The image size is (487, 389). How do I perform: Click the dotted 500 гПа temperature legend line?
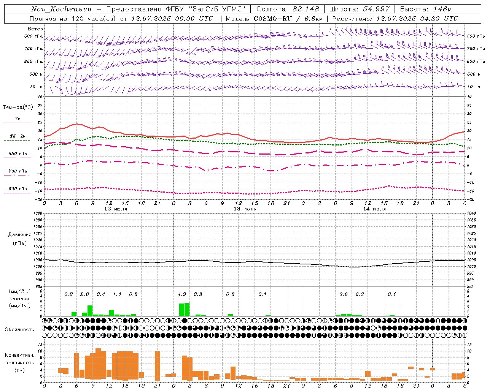(17, 193)
